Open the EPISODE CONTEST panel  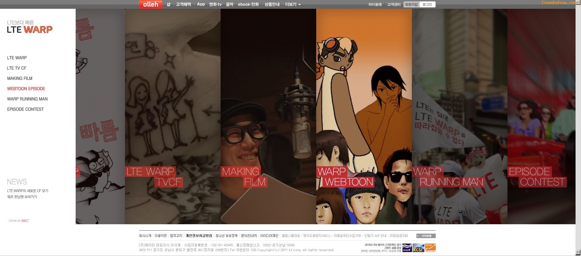(x=541, y=117)
